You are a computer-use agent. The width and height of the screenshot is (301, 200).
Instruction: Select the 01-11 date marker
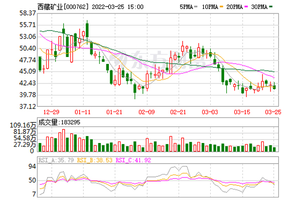pyautogui.click(x=83, y=112)
